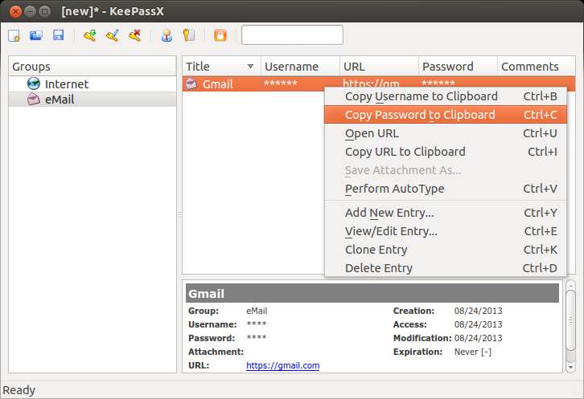This screenshot has height=399, width=584.
Task: Sort entries by Title column header
Action: [221, 66]
